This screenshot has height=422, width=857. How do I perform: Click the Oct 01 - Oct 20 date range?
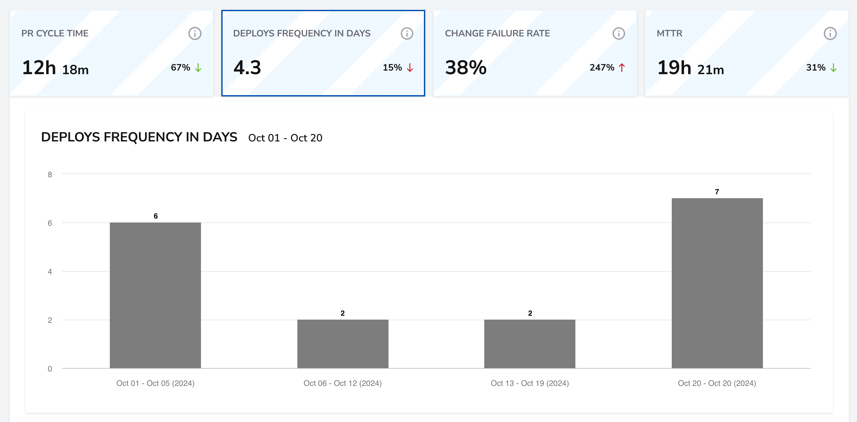285,137
